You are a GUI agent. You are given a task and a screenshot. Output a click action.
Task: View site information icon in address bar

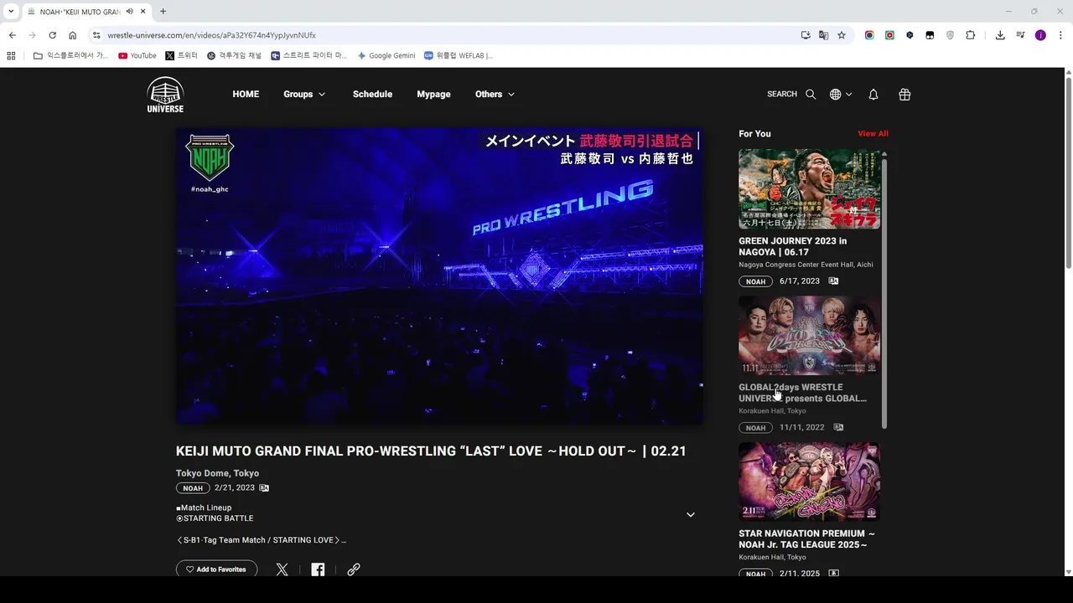click(x=96, y=35)
